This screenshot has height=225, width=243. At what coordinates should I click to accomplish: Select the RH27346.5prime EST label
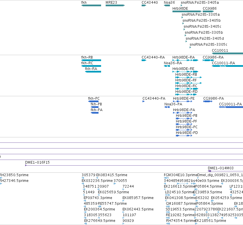[x=14, y=181]
